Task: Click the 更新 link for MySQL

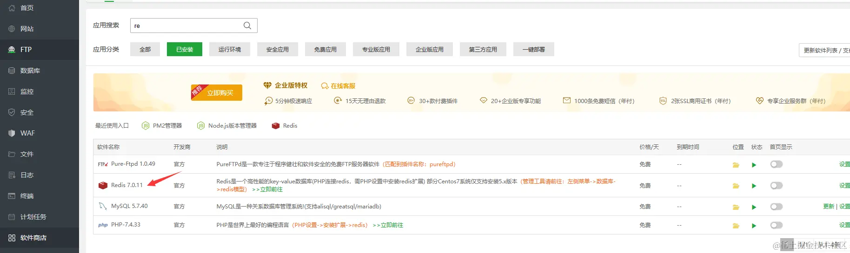Action: 829,207
